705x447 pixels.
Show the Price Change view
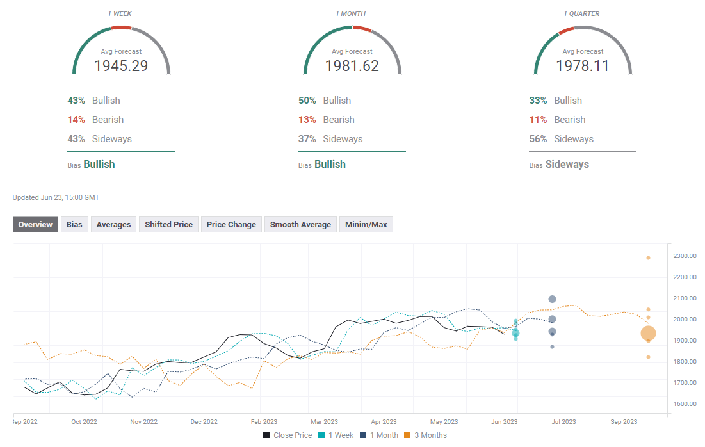click(231, 225)
